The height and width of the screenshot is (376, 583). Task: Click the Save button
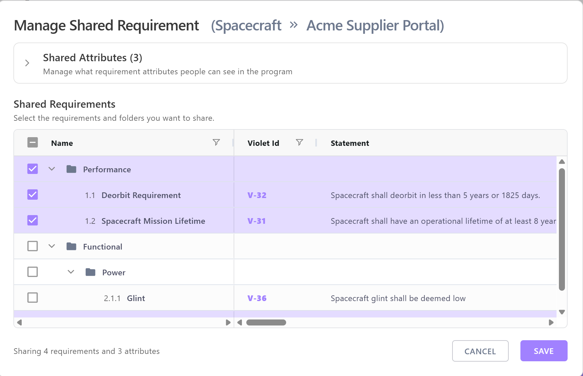click(544, 351)
